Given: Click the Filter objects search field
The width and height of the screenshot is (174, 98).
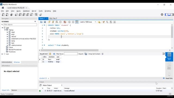Looking at the screenshot, I should [20, 24].
